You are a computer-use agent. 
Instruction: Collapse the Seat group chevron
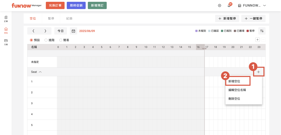coord(40,72)
